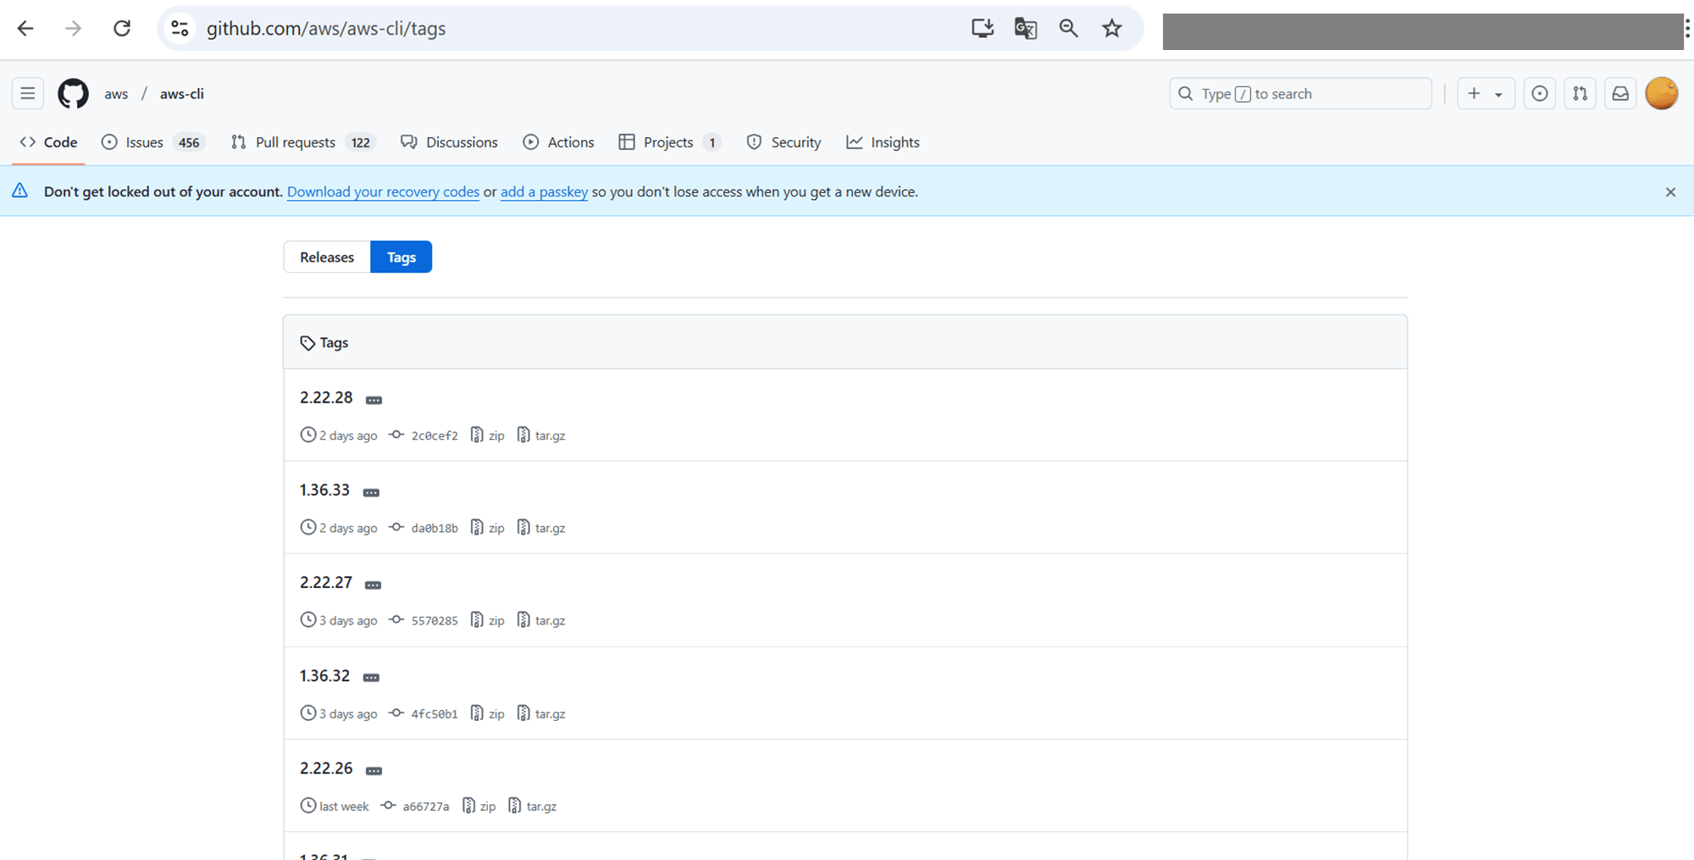
Task: Open the Discussions tab
Action: [x=450, y=142]
